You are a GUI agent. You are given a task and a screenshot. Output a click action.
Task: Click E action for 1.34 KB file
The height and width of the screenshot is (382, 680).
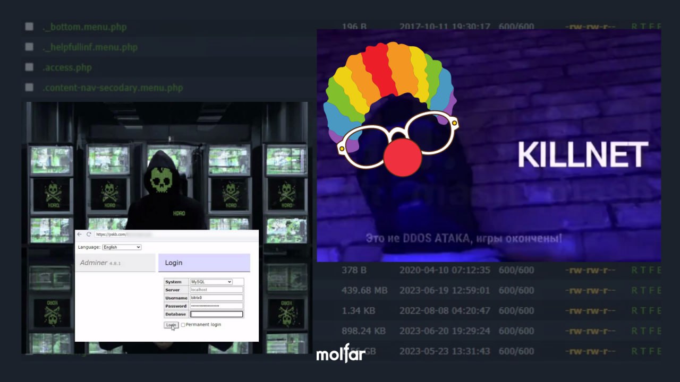(659, 310)
